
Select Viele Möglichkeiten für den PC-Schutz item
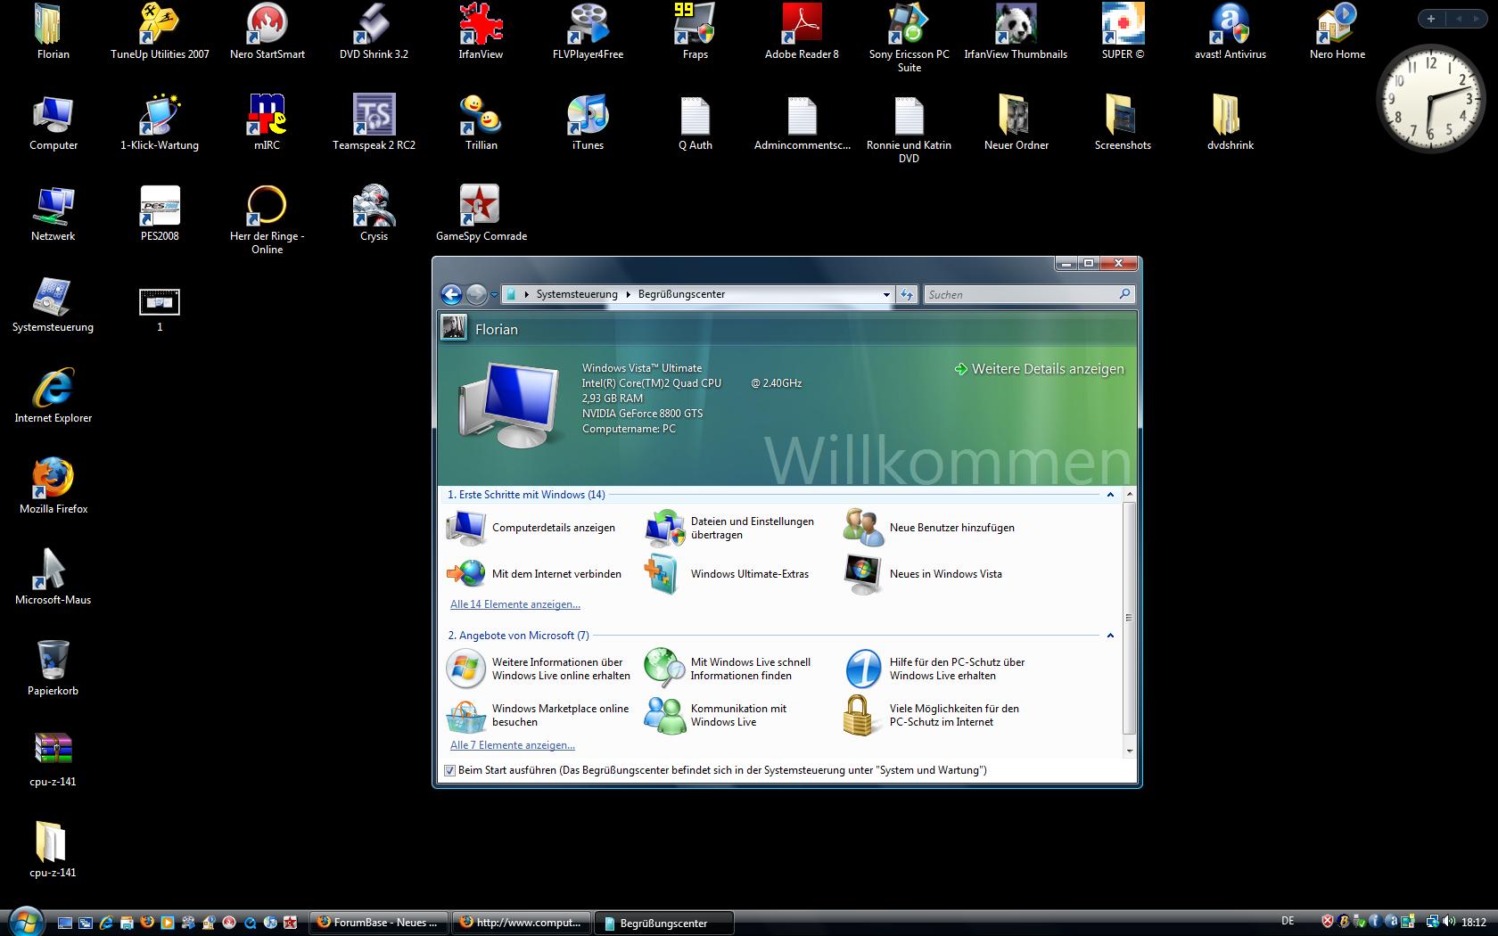pyautogui.click(x=932, y=715)
